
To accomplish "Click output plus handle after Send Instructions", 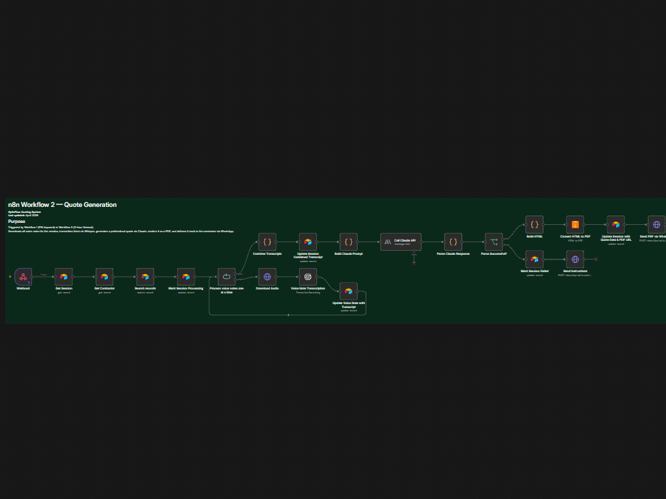I will [596, 259].
